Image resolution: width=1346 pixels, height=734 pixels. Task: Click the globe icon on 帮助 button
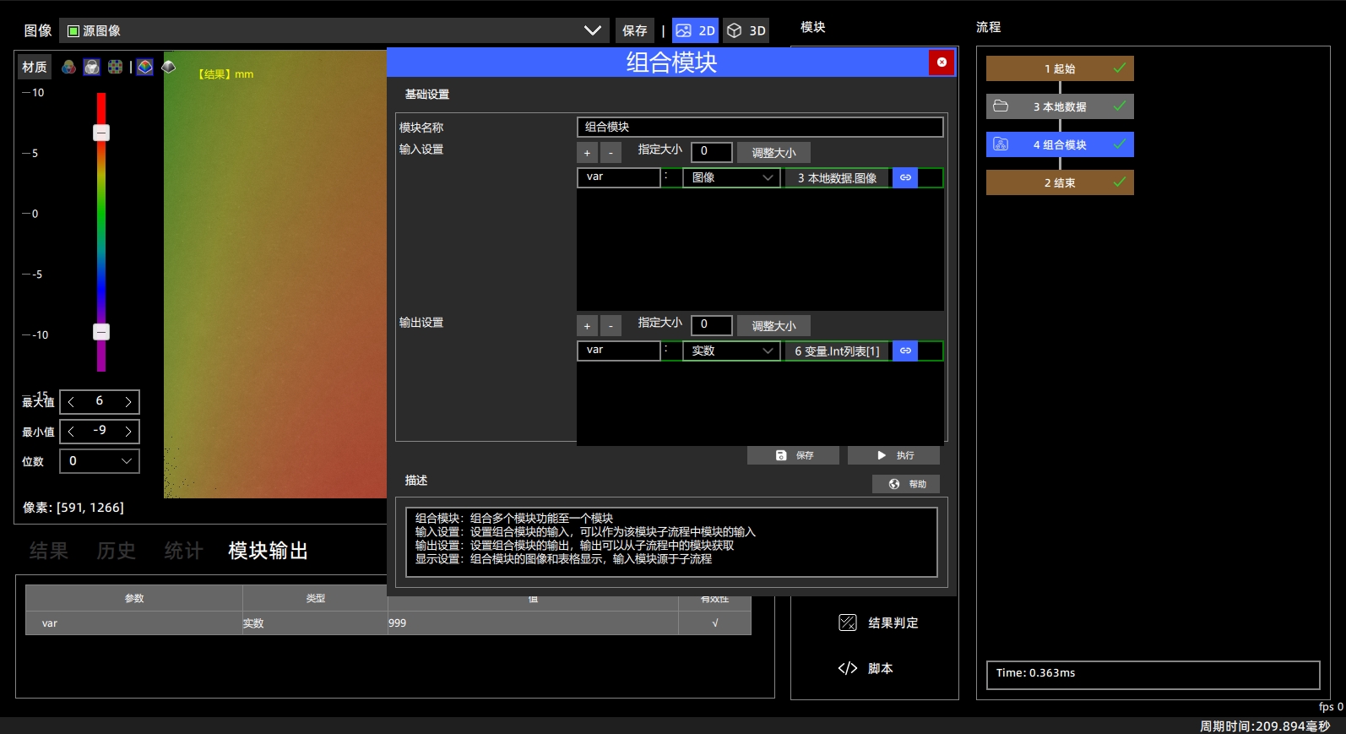point(894,484)
